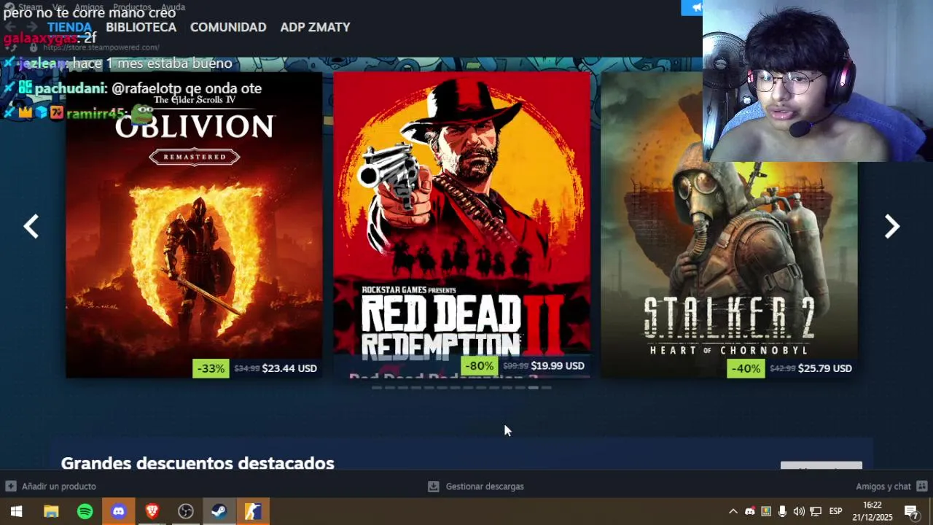The width and height of the screenshot is (933, 525).
Task: Open OBS Studio from the taskbar
Action: (x=186, y=511)
